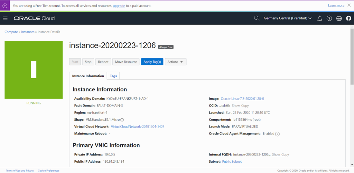The image size is (354, 173).
Task: Show the full Internal FQDN
Action: (x=276, y=155)
